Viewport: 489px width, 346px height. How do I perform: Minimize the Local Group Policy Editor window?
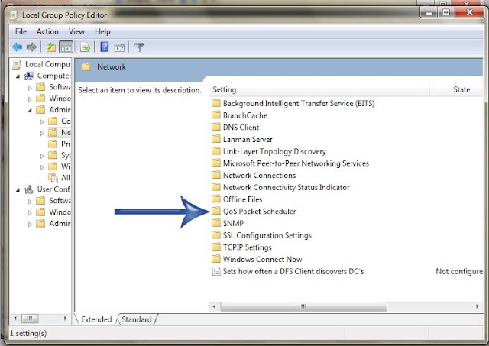pos(429,13)
